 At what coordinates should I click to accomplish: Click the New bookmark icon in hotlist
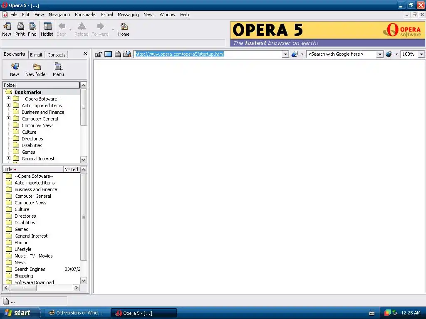pyautogui.click(x=15, y=66)
